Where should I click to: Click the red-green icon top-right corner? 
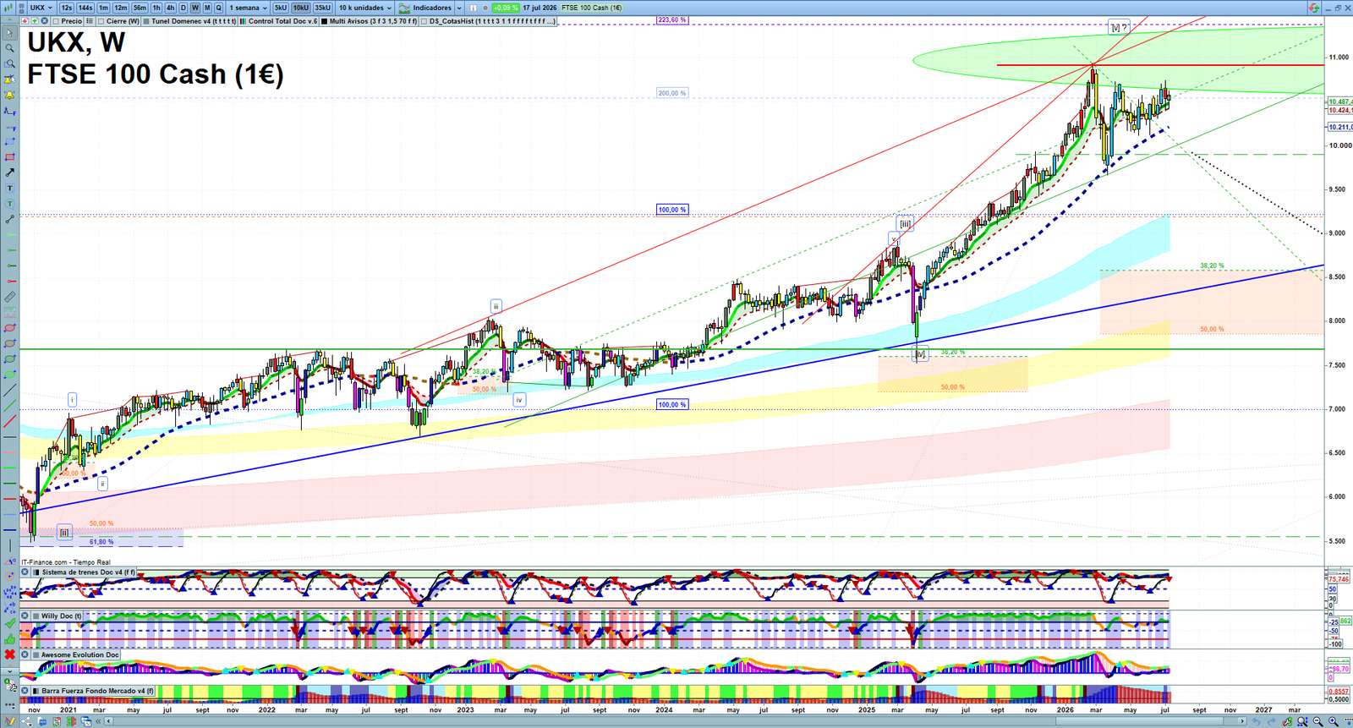tap(1313, 8)
